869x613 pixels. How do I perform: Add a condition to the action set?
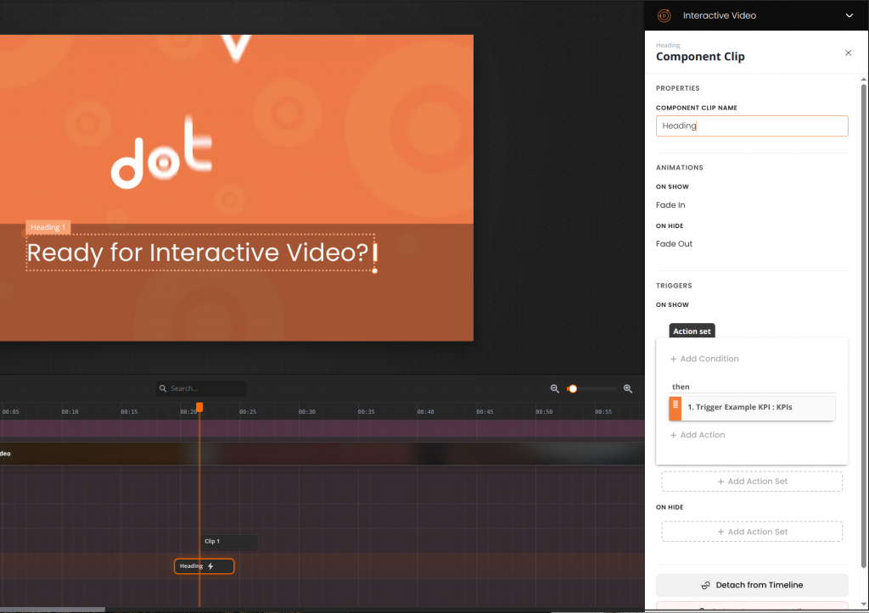704,359
